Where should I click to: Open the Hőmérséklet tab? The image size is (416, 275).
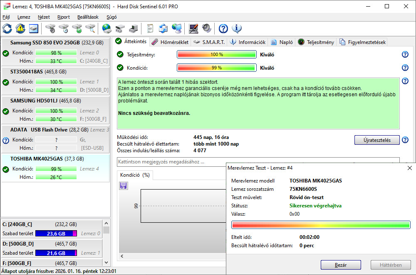pos(170,42)
